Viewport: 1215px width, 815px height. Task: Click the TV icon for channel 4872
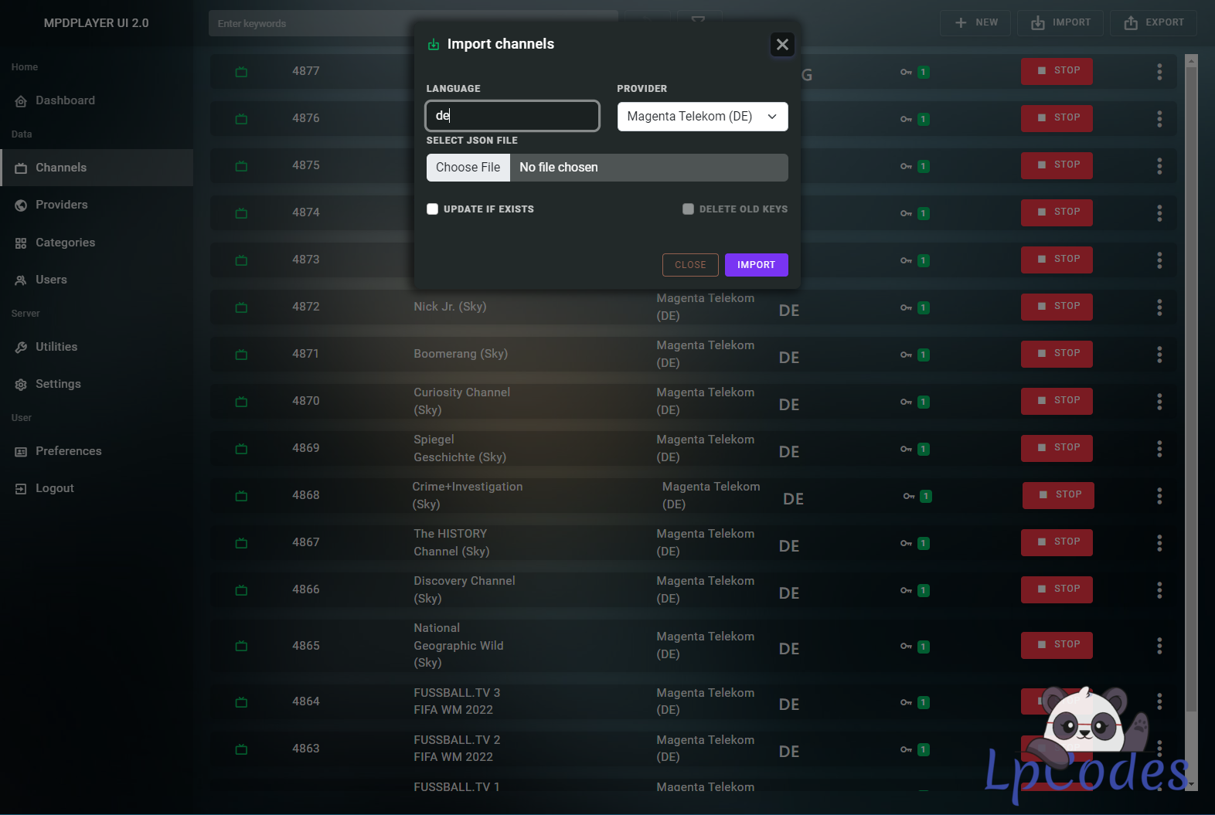241,307
